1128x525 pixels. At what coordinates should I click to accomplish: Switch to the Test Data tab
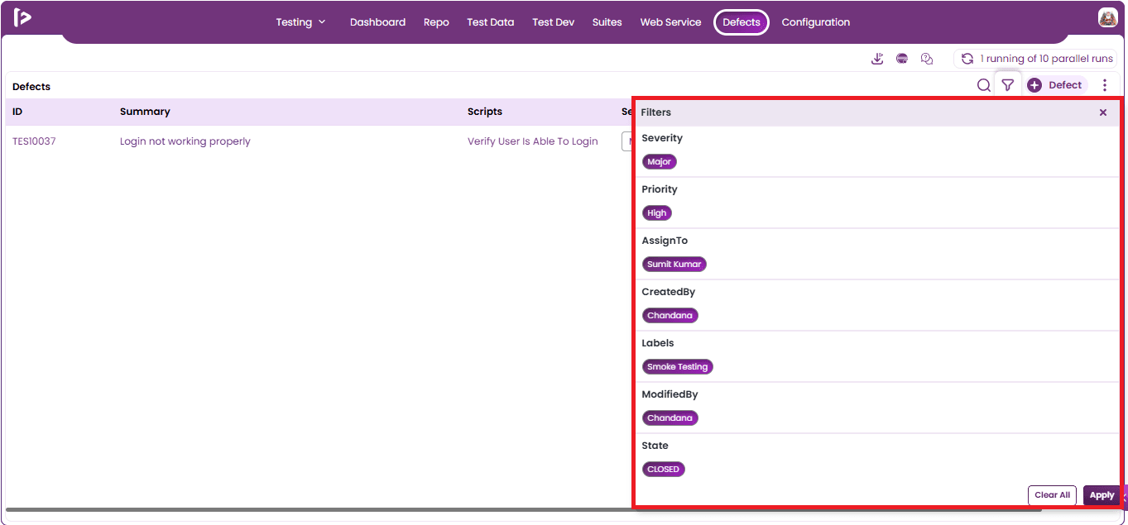click(491, 22)
